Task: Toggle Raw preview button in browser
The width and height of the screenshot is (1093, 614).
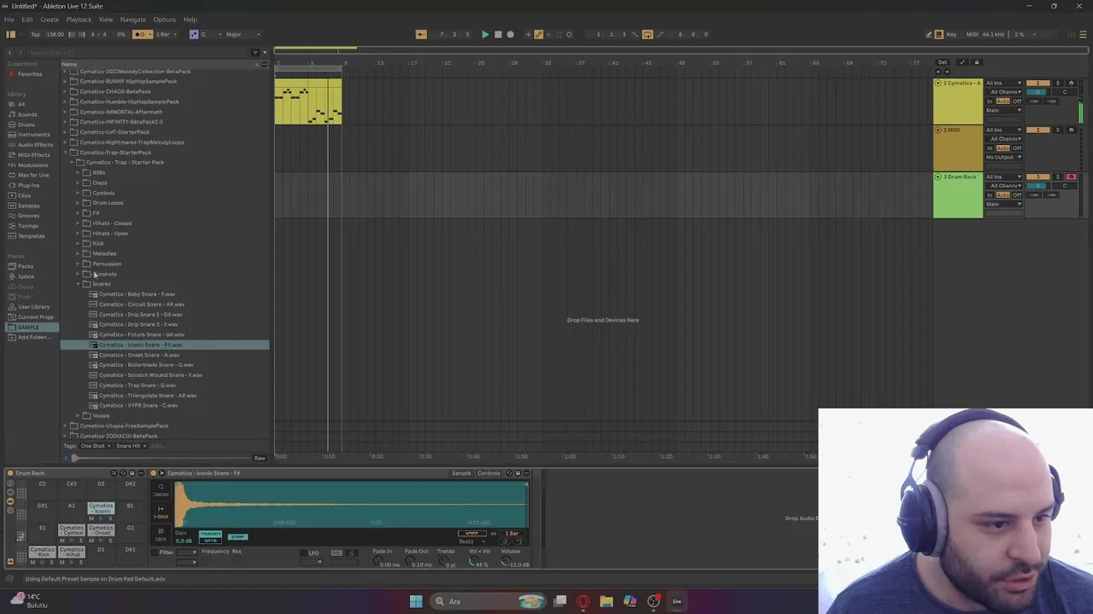Action: (260, 459)
